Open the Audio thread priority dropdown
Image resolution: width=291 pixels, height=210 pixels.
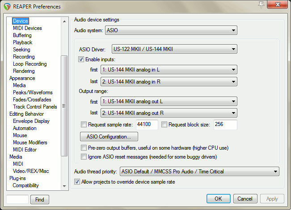pos(199,172)
